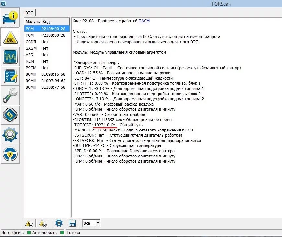
Task: Click 'Код: P2108' heading text
Action: tap(83, 21)
